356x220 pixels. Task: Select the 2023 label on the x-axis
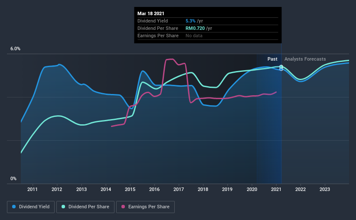pyautogui.click(x=325, y=189)
